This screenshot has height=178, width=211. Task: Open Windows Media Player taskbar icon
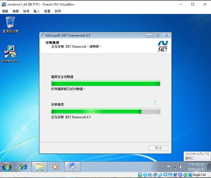(55, 167)
